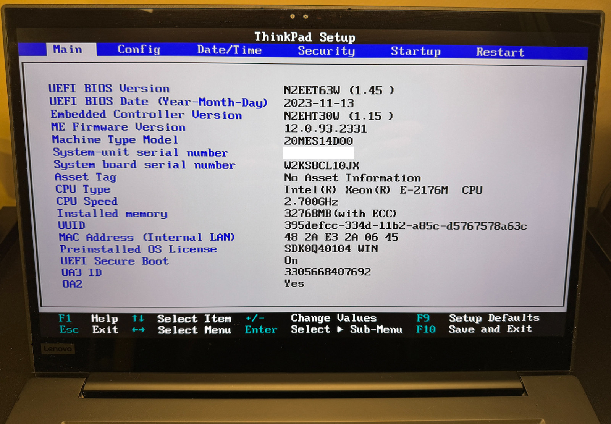Click CPU speed 2.700GHz
This screenshot has height=424, width=611.
pyautogui.click(x=311, y=201)
